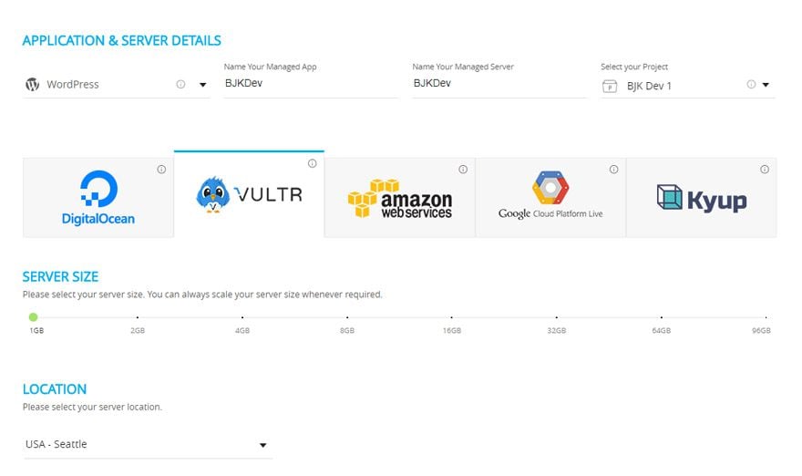Set server size slider to 16GB

click(x=452, y=317)
